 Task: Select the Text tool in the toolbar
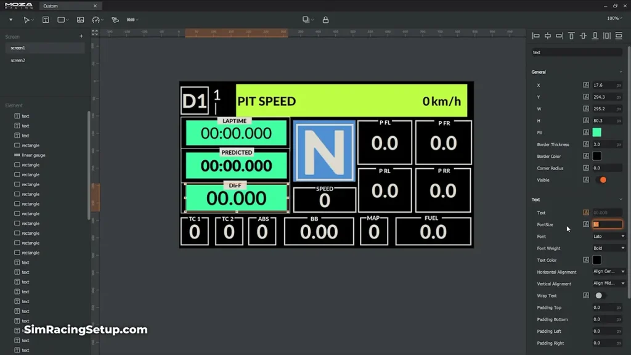pos(46,20)
